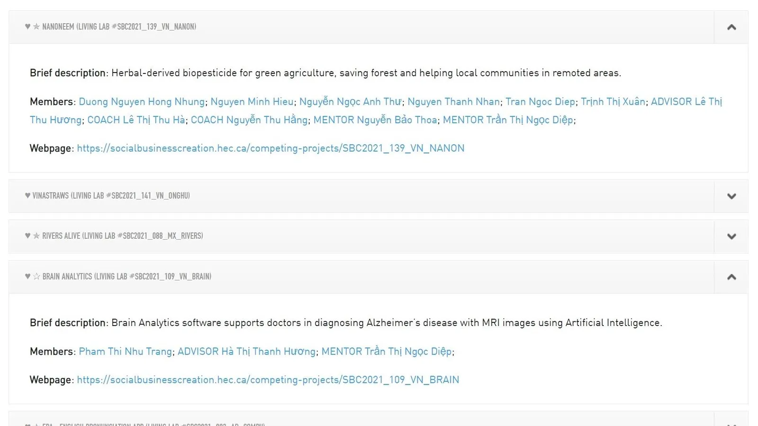Viewport: 758px width, 426px height.
Task: Open COACH Lê Thị Thu Hà link
Action: click(136, 120)
